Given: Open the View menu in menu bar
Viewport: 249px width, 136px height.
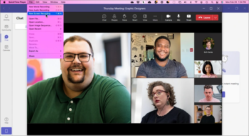Looking at the screenshot, I should (x=45, y=2).
